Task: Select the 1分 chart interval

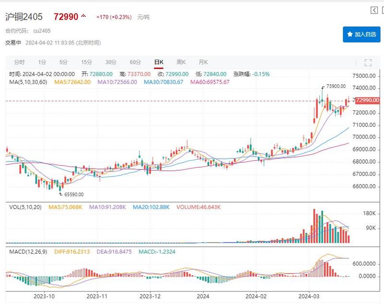Action: coord(42,62)
